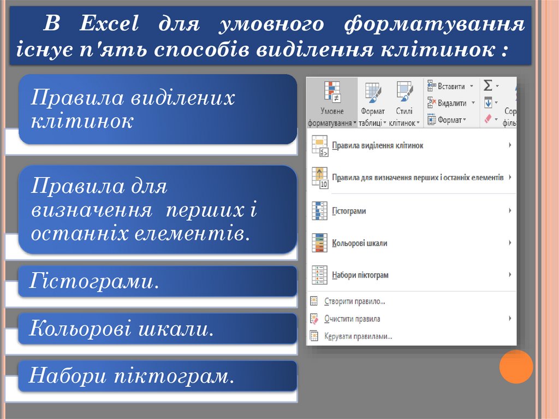Select Створити правило... menu entry
The height and width of the screenshot is (419, 559).
tap(412, 301)
